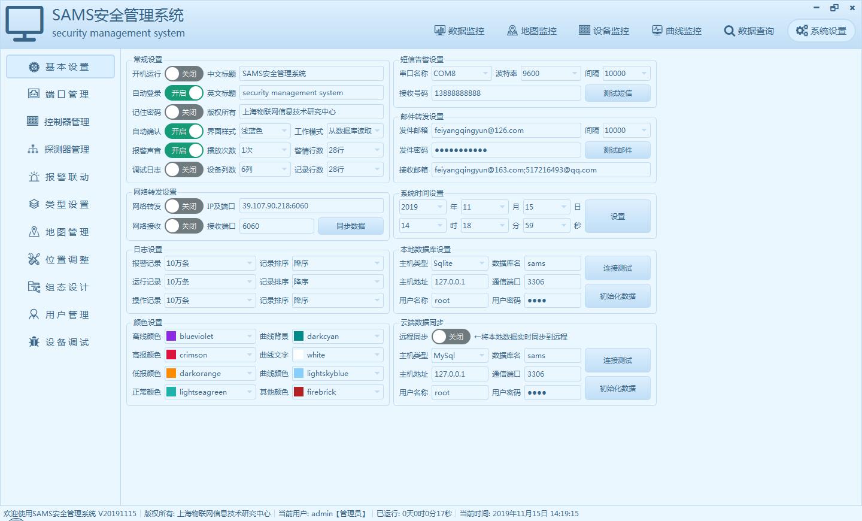862x521 pixels.
Task: Click the 接收号码 input field
Action: pos(506,93)
